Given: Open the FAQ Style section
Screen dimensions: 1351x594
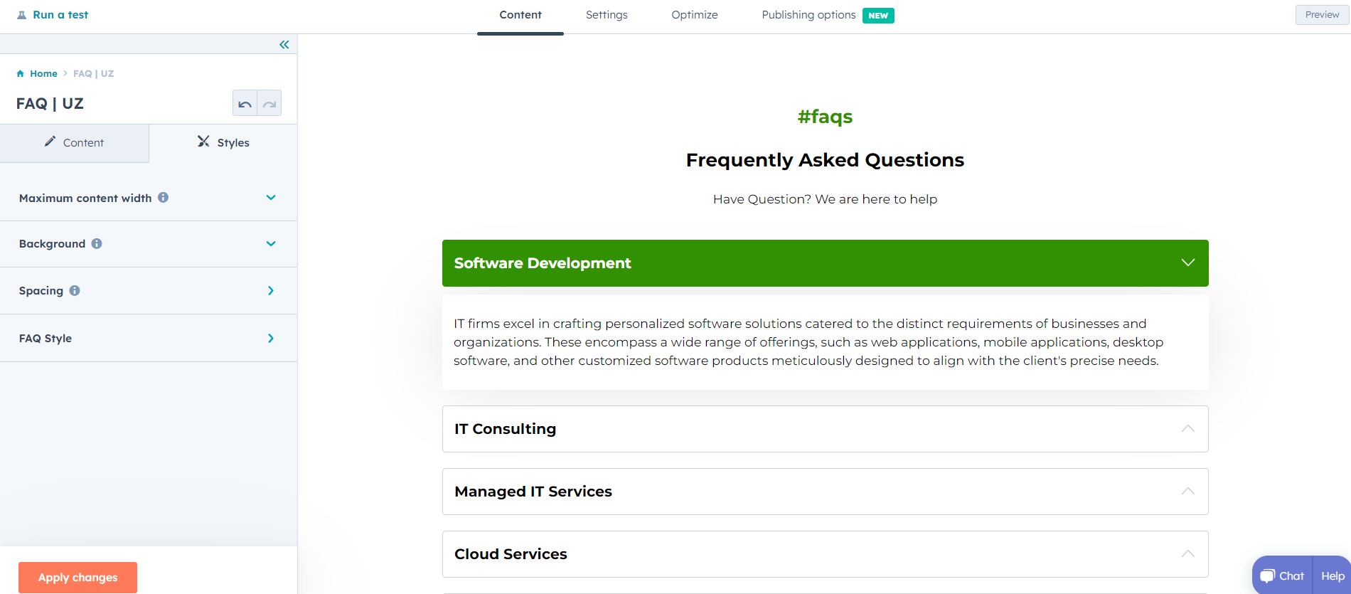Looking at the screenshot, I should coord(271,339).
